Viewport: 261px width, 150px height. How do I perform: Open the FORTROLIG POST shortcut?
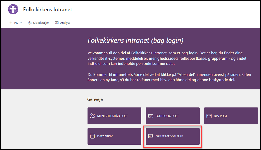(172, 116)
